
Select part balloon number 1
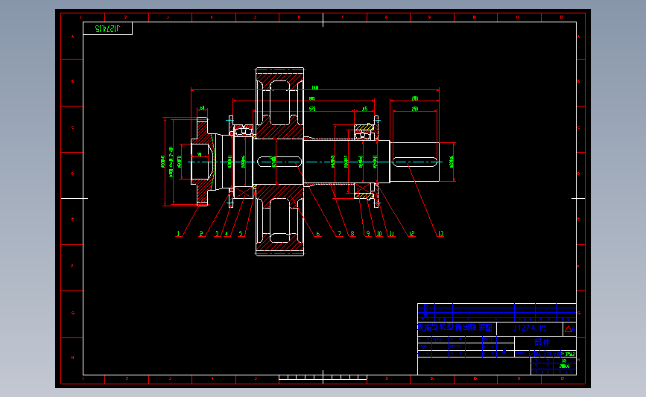coord(178,233)
